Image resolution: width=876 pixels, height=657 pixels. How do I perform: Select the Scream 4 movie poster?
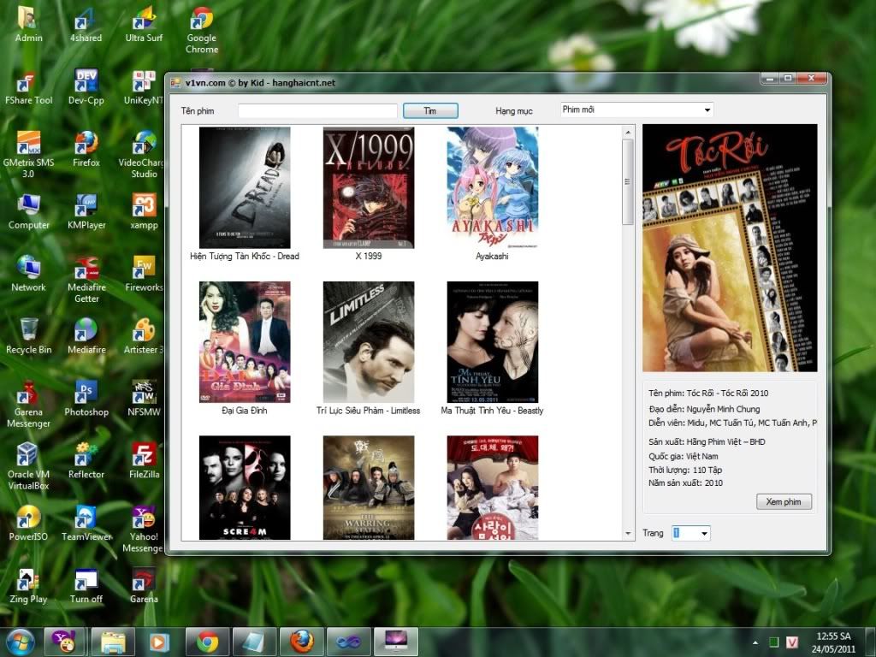pyautogui.click(x=245, y=488)
